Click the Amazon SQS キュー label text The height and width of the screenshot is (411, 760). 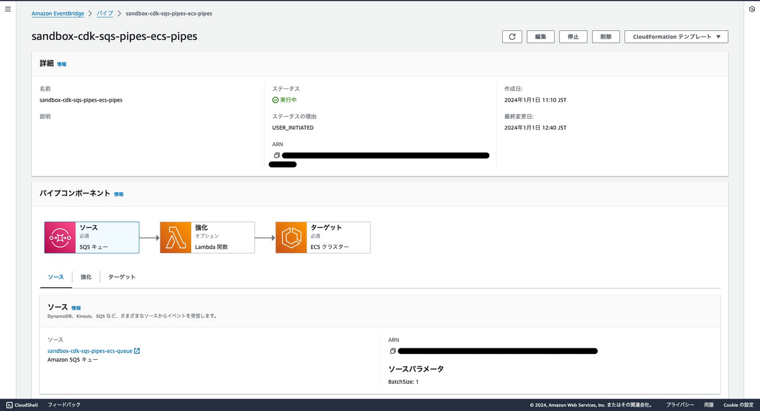(73, 360)
